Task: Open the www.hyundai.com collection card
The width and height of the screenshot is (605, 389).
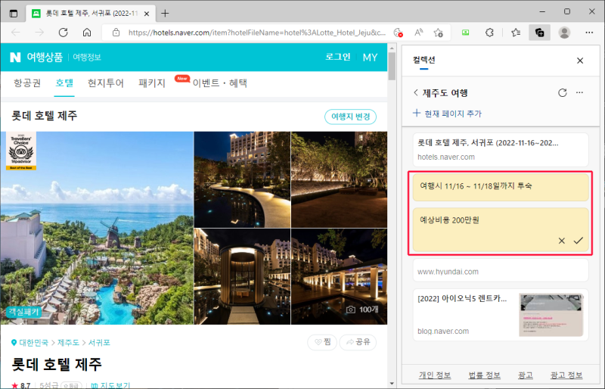Action: [x=501, y=270]
